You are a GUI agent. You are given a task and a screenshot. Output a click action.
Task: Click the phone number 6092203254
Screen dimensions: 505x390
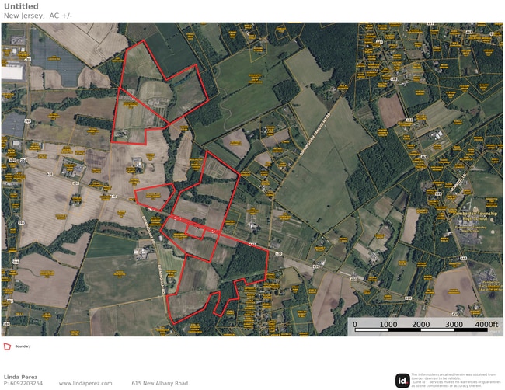tap(26, 384)
